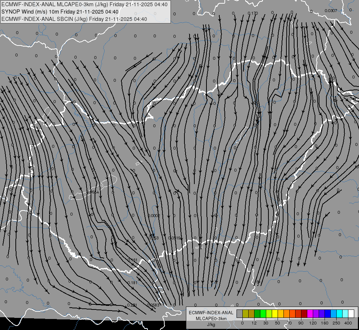Click the J/kg unit label under legend
359x330 pixels.
click(x=211, y=324)
